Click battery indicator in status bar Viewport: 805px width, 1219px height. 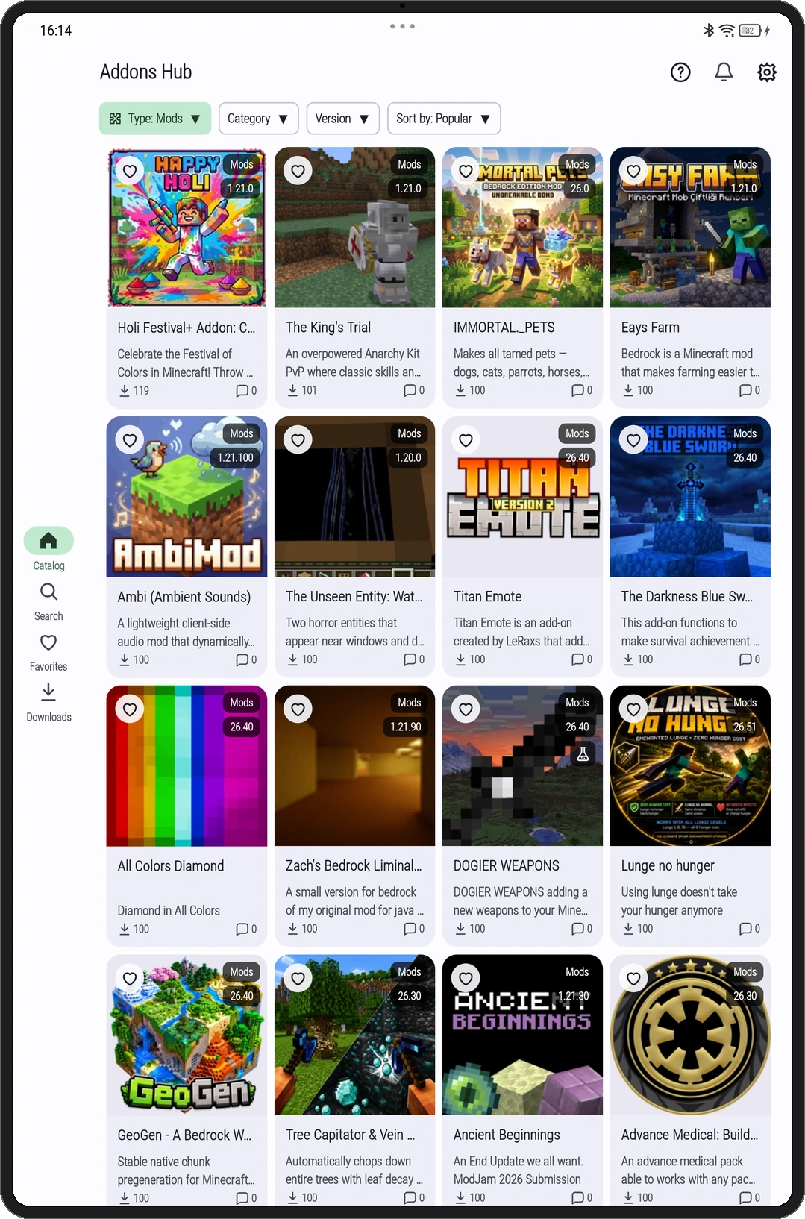750,31
